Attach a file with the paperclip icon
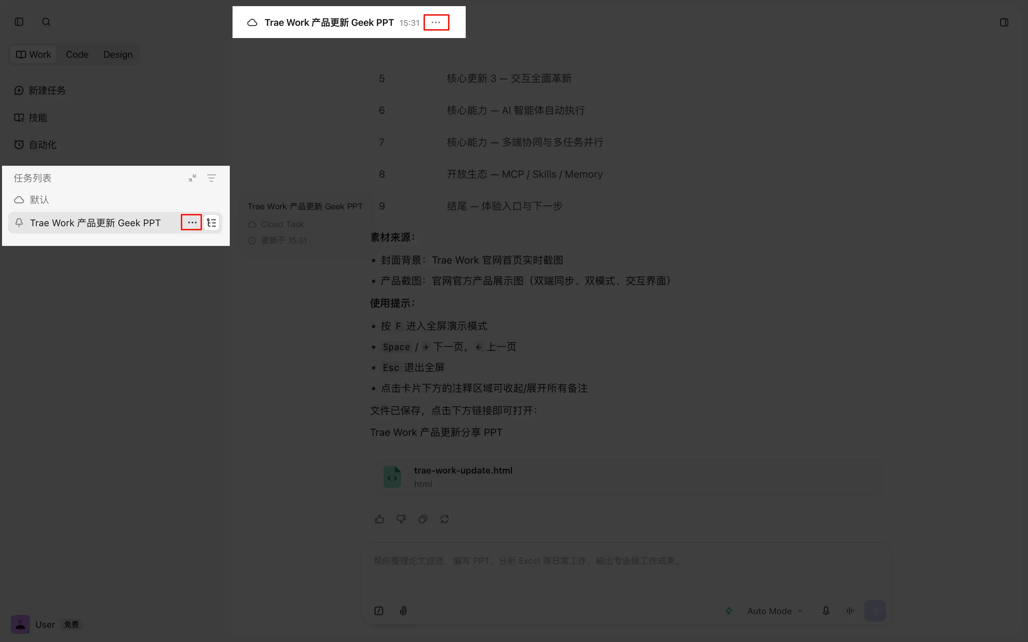 click(x=403, y=611)
